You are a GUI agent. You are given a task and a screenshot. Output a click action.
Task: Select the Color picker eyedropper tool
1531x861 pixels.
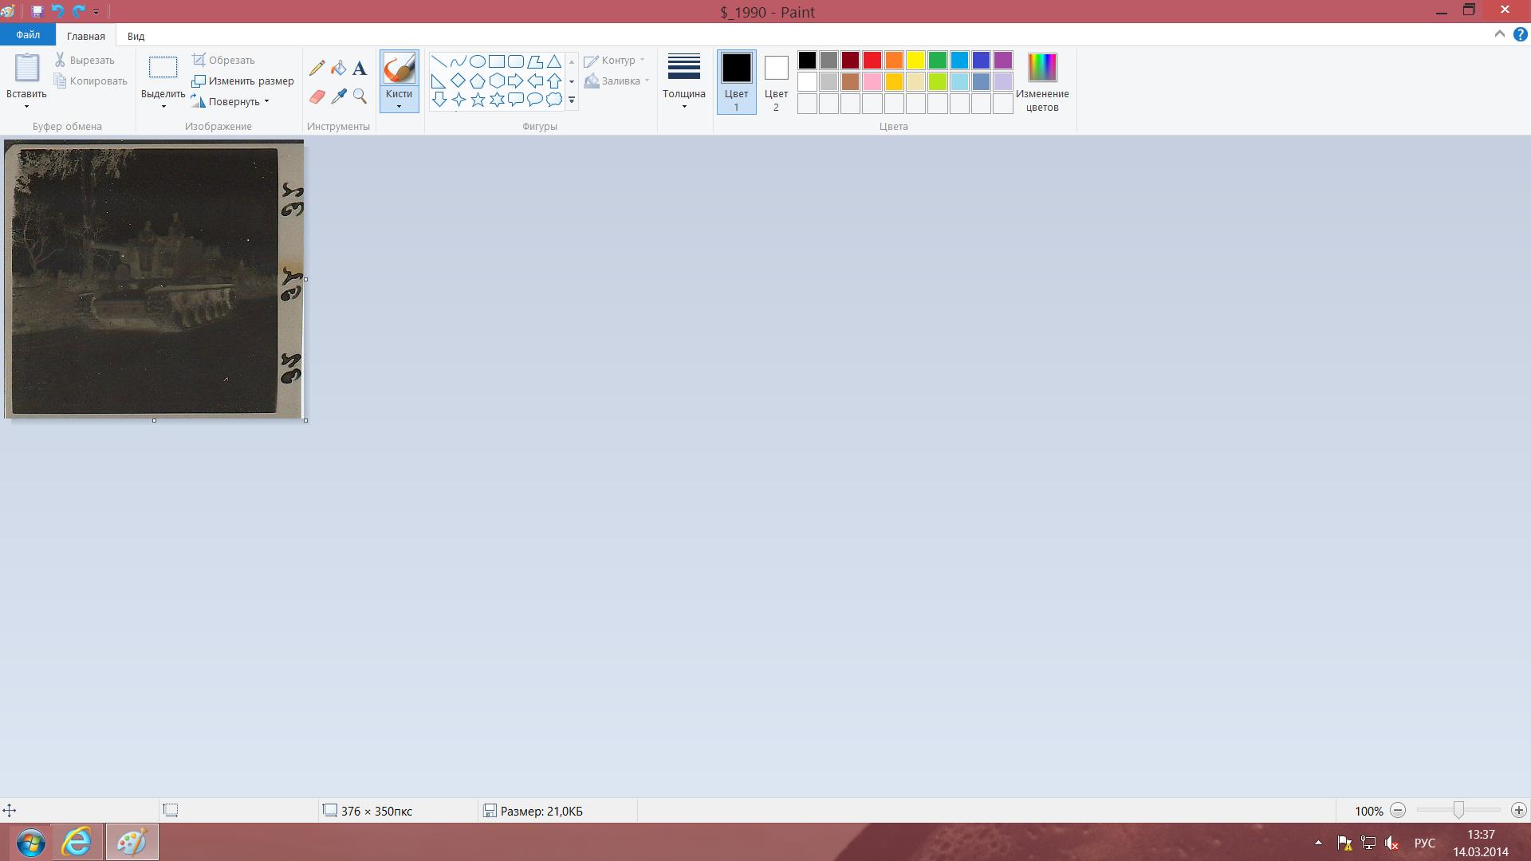pos(339,96)
